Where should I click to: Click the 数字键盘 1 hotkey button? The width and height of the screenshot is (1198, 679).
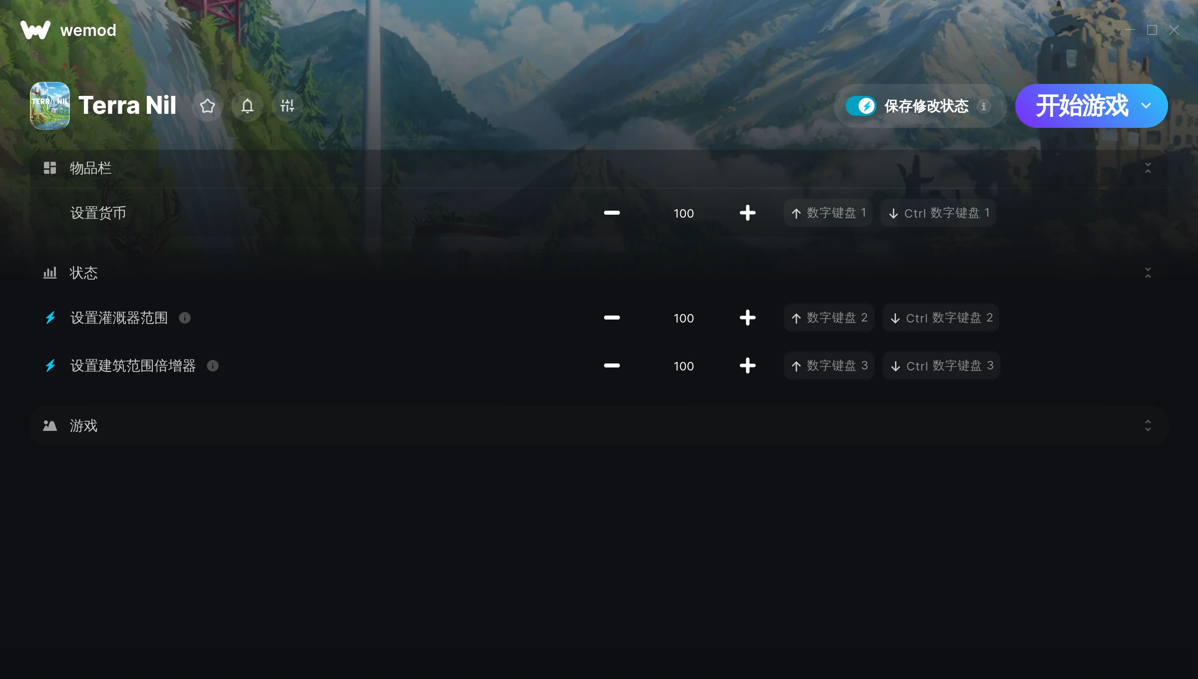(x=828, y=213)
